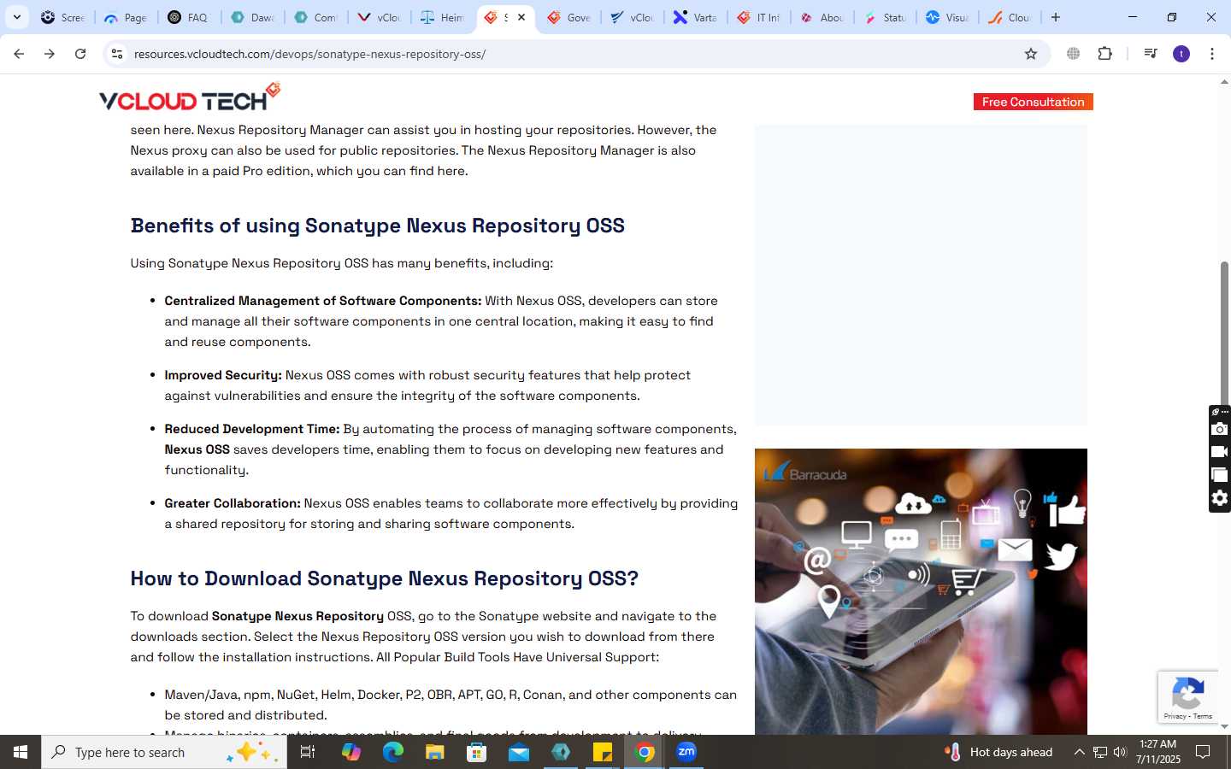Switch to the Abou tab
1231x769 pixels.
click(x=822, y=17)
